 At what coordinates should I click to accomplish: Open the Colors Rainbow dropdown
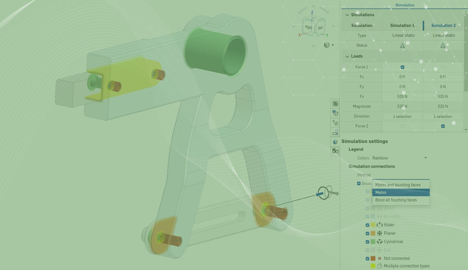[399, 158]
